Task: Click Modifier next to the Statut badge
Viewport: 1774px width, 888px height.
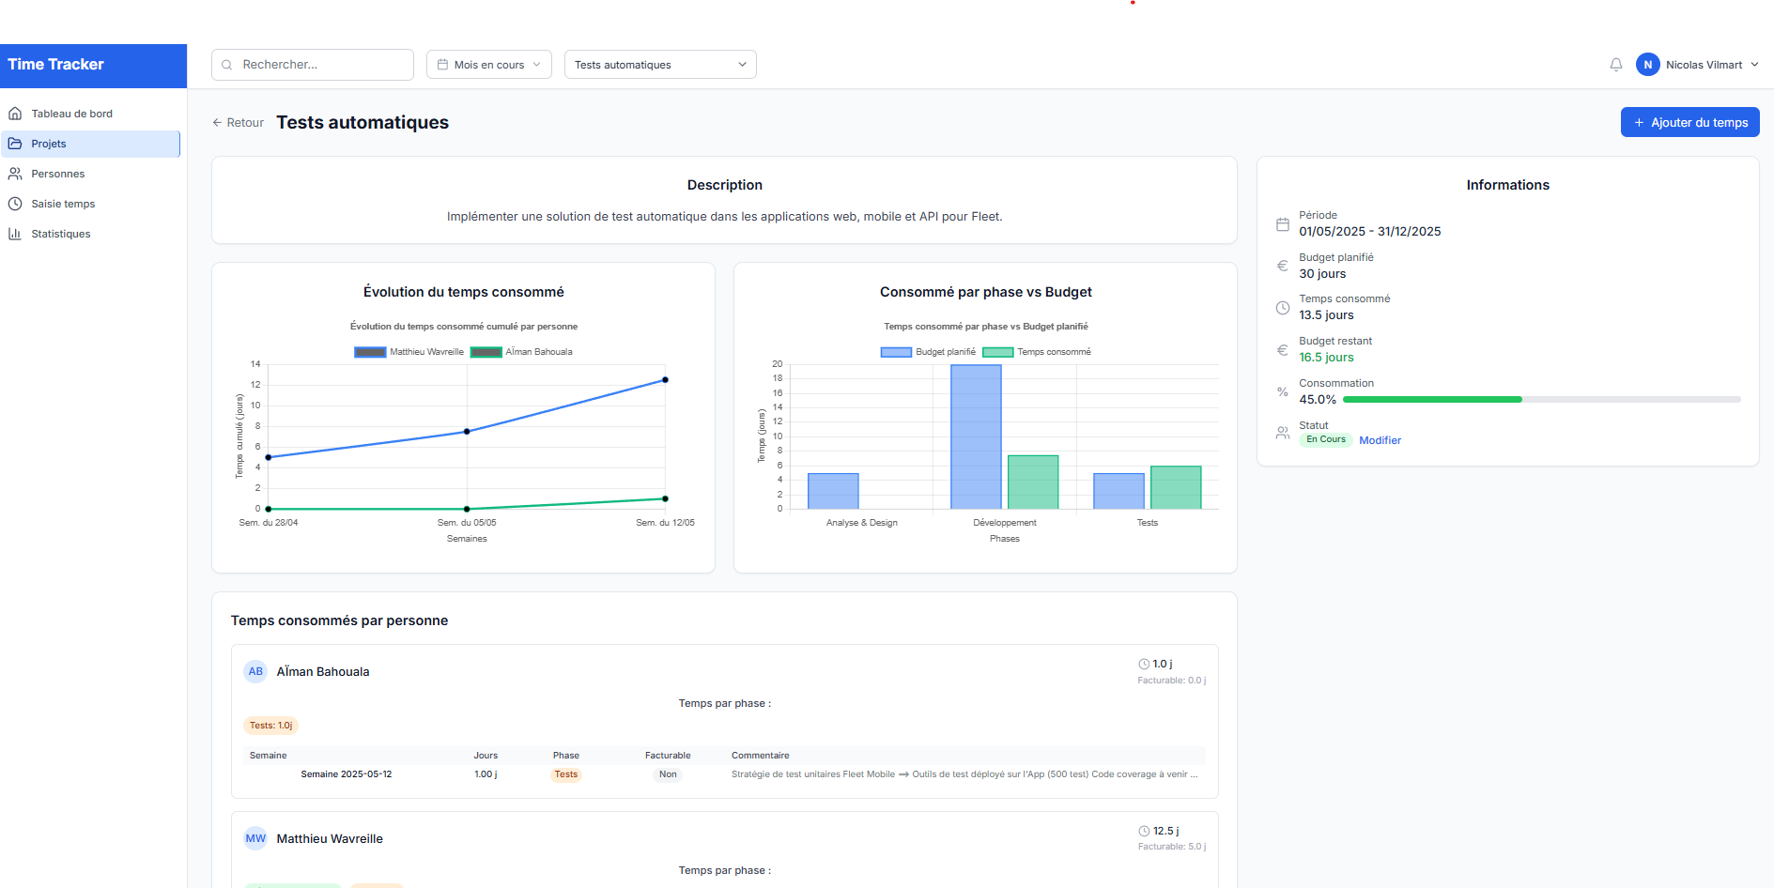Action: tap(1380, 439)
